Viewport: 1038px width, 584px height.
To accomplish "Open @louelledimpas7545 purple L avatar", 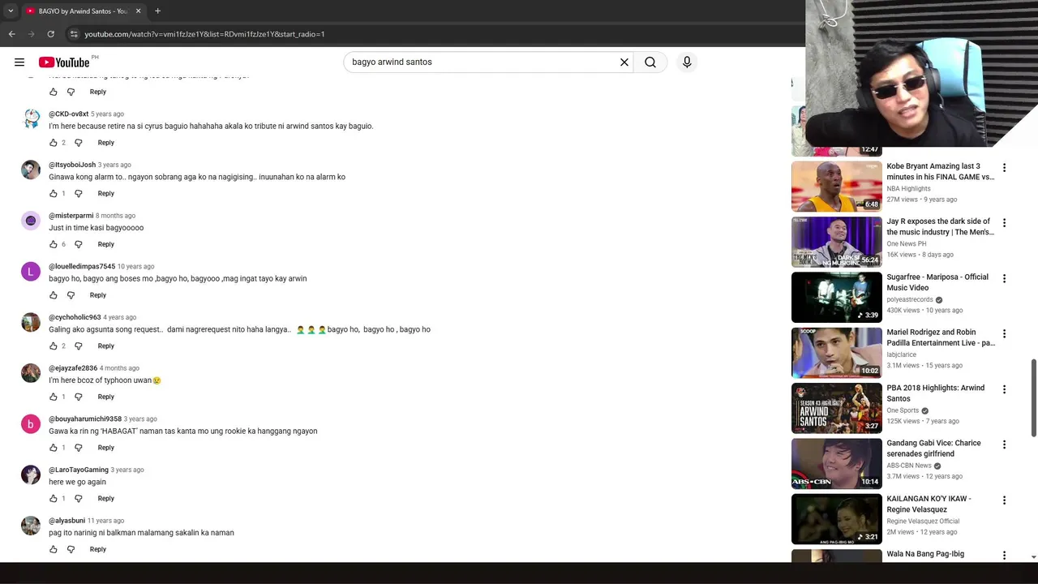I will (31, 272).
